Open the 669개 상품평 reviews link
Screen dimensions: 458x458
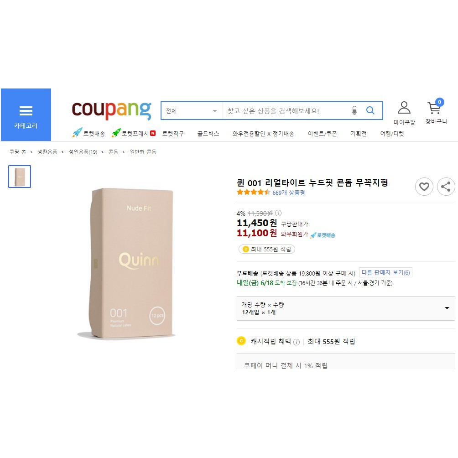pyautogui.click(x=289, y=193)
